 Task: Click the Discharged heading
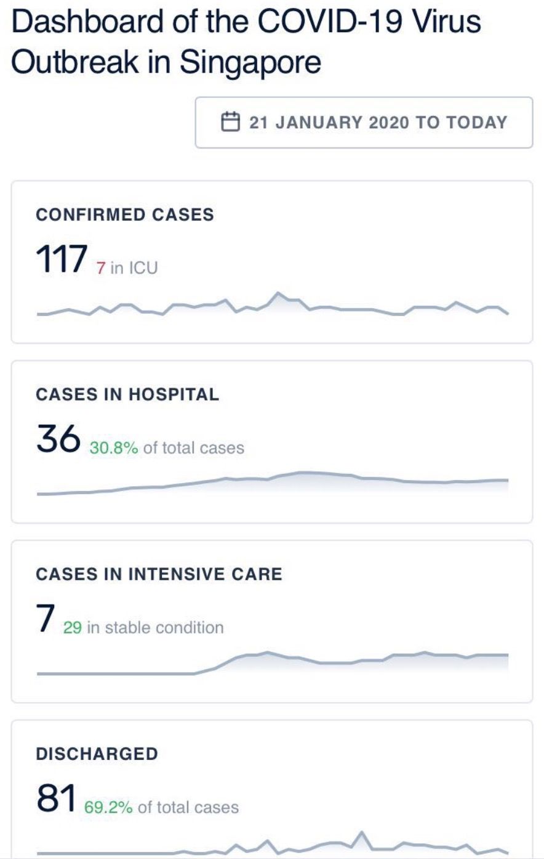tap(97, 754)
